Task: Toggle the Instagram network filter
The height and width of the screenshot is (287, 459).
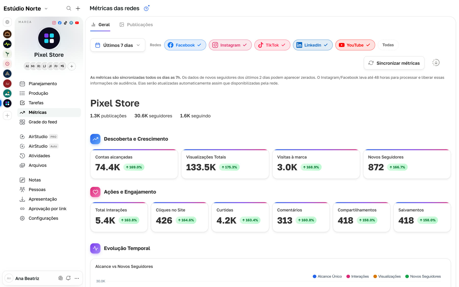Action: 230,45
